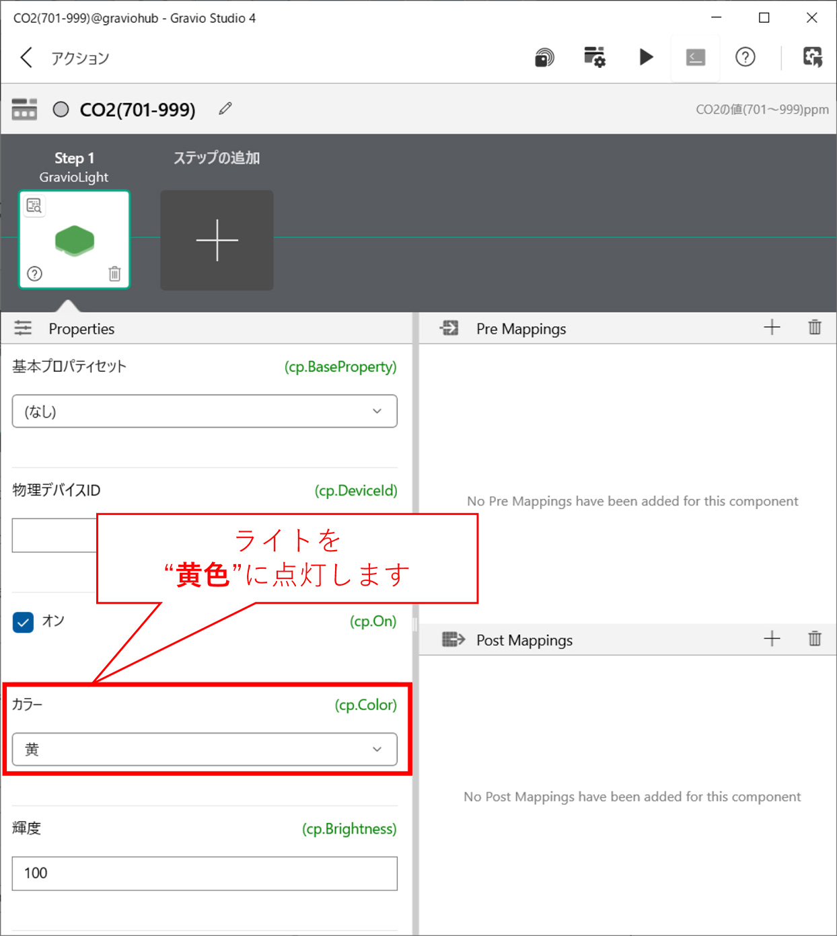Image resolution: width=837 pixels, height=936 pixels.
Task: Click the action list icon beside CO2(701-999)
Action: coord(24,109)
